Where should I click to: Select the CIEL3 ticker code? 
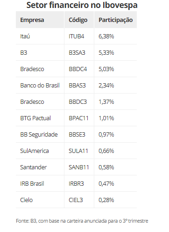(x=76, y=200)
